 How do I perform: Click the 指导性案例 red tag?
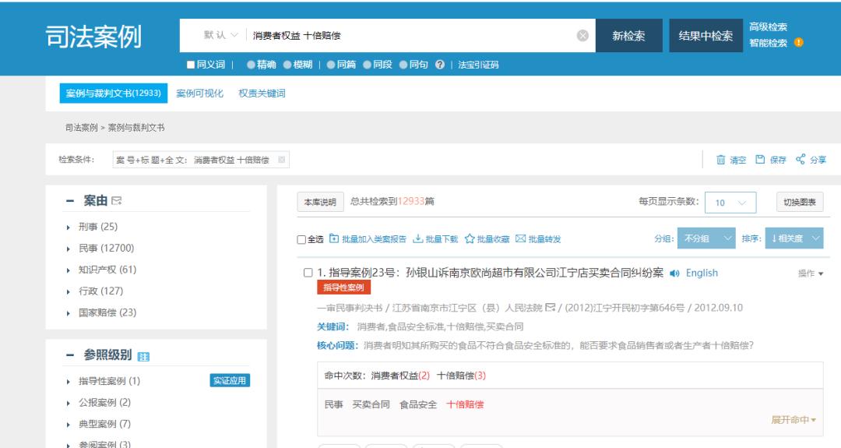click(x=343, y=287)
